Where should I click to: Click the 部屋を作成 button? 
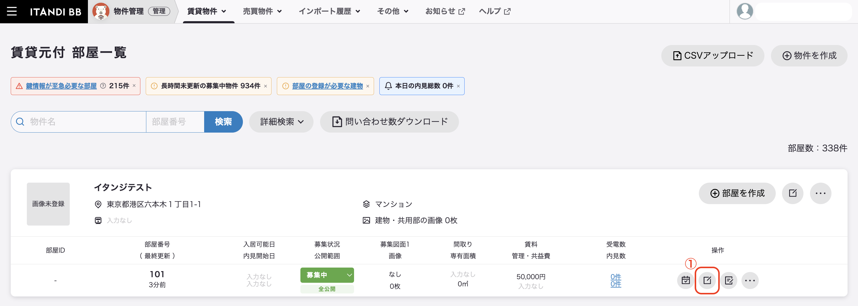[x=737, y=193]
